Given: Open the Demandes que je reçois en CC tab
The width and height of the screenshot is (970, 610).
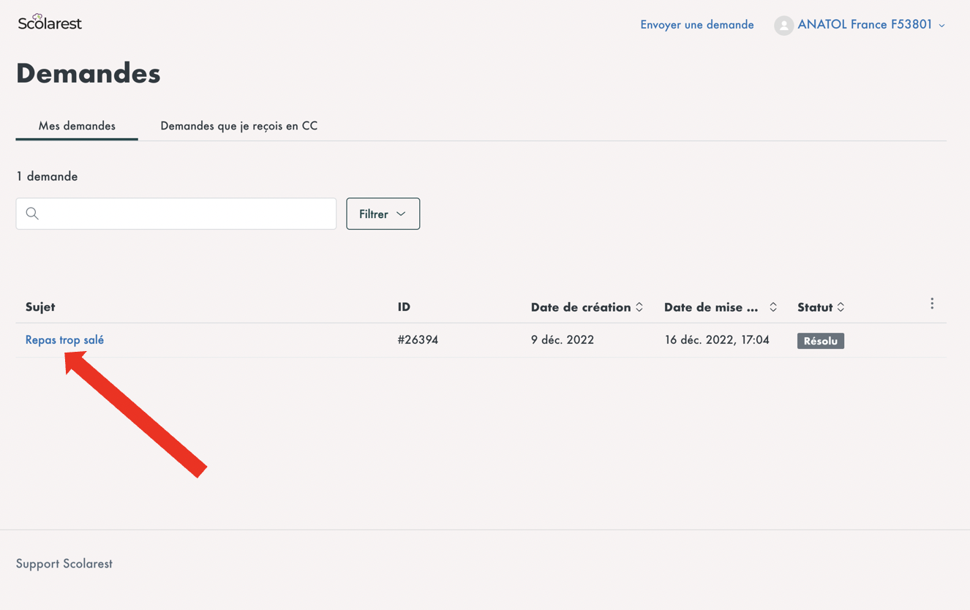Looking at the screenshot, I should (238, 126).
